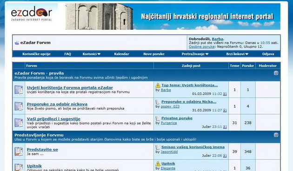Click the Moderator column header
The width and height of the screenshot is (293, 171).
pyautogui.click(x=267, y=66)
